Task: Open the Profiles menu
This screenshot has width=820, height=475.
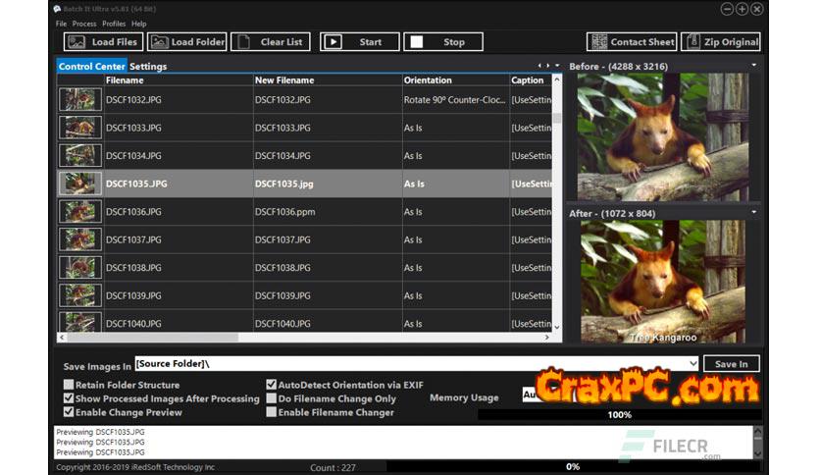Action: [x=114, y=24]
